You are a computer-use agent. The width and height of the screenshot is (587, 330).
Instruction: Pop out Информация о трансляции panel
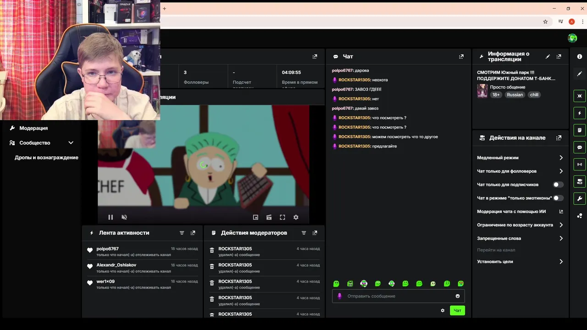click(x=559, y=56)
